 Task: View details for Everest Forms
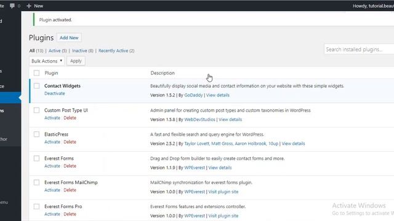220,168
